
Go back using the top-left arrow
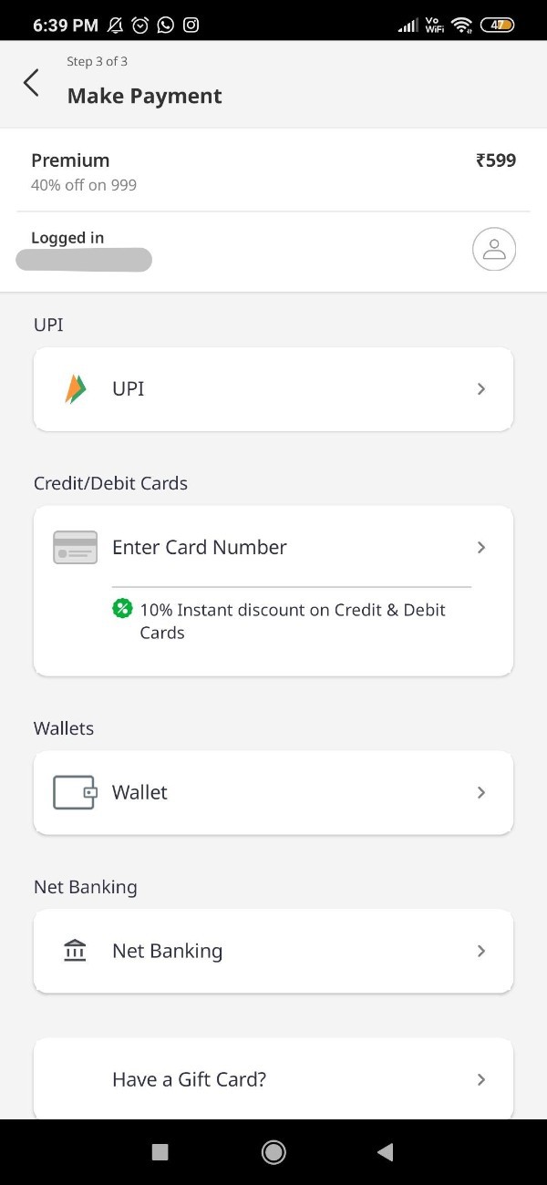click(x=31, y=82)
